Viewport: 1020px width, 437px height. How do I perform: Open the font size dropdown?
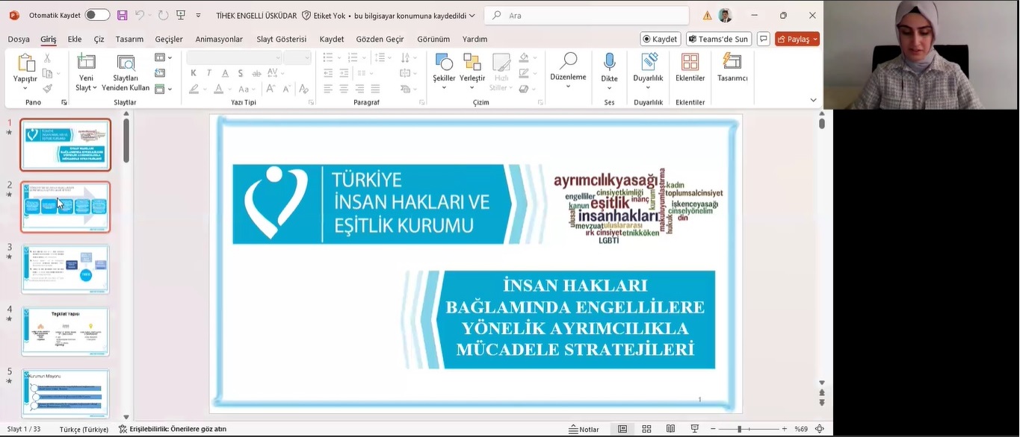tap(307, 57)
